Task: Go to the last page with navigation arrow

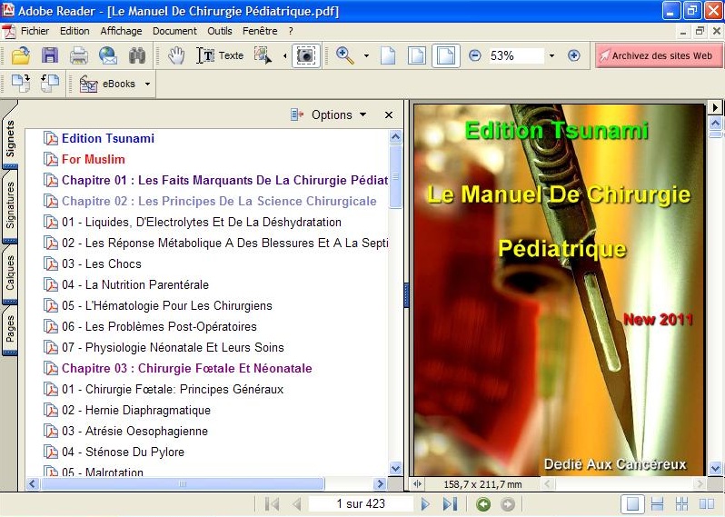Action: tap(450, 504)
